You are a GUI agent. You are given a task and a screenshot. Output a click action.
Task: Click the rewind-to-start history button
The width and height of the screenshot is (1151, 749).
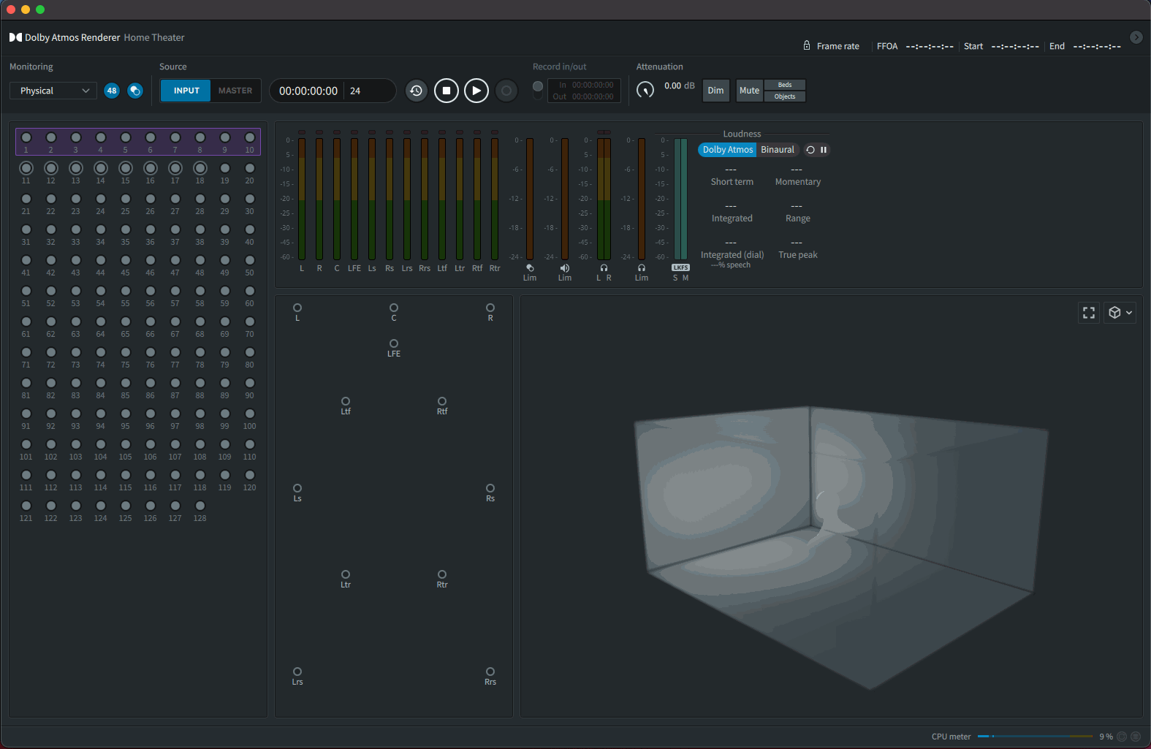416,91
